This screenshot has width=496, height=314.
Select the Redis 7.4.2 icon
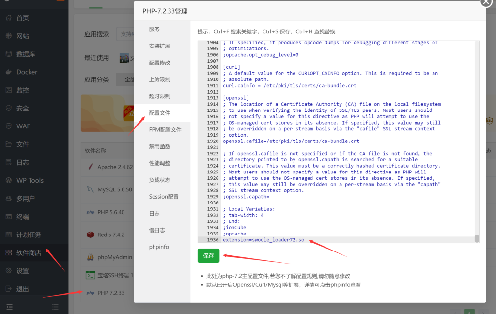point(92,235)
